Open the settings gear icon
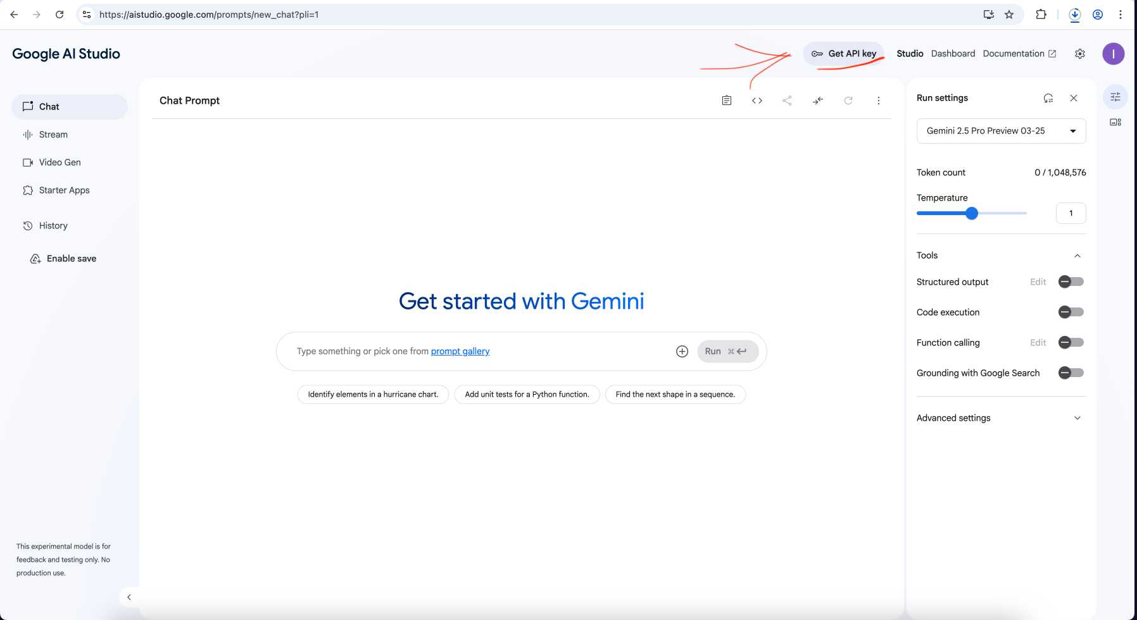This screenshot has width=1137, height=620. coord(1080,54)
